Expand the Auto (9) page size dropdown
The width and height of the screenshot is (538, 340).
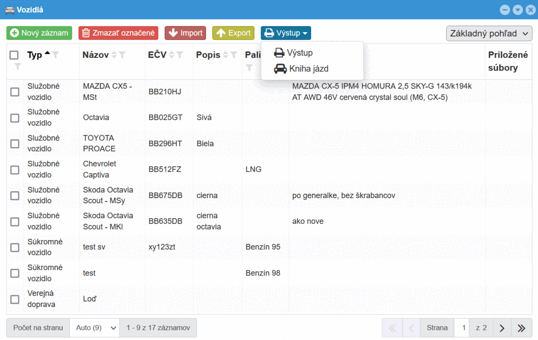tap(95, 328)
